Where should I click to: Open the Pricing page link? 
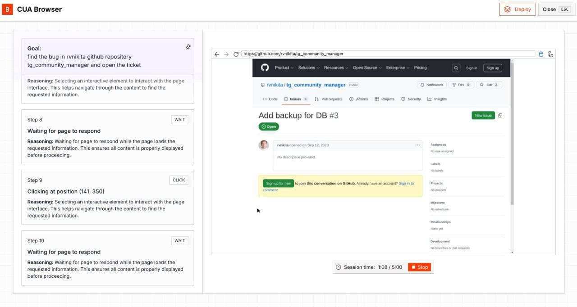(420, 68)
